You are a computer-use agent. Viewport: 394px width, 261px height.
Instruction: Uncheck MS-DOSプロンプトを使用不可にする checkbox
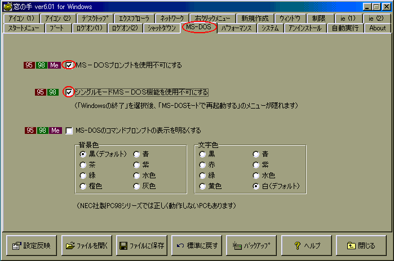click(69, 65)
